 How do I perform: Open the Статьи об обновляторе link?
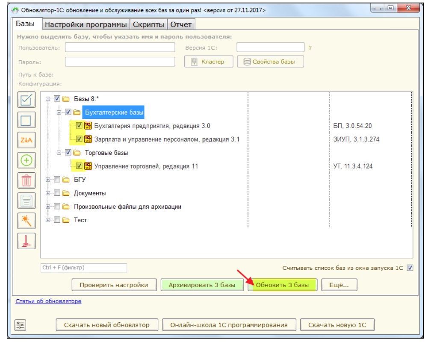tap(48, 301)
